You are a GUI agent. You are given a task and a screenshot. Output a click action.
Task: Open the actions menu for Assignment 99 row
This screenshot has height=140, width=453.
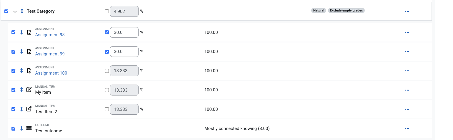coord(407,52)
